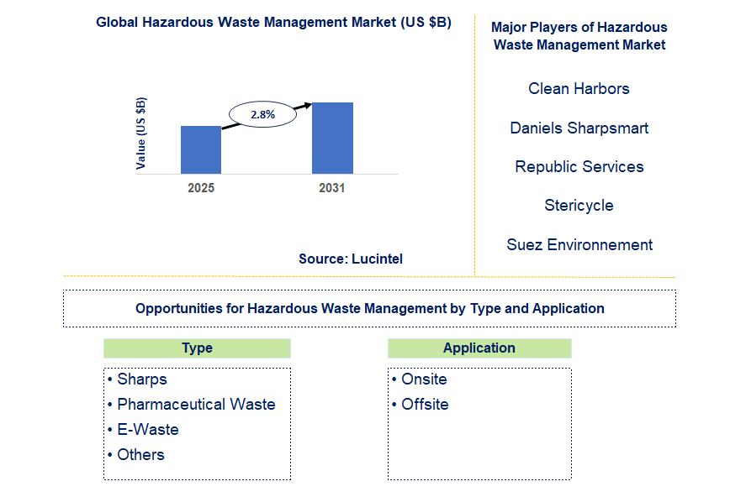This screenshot has height=497, width=730.
Task: Select the Onsite bullet item
Action: 420,379
